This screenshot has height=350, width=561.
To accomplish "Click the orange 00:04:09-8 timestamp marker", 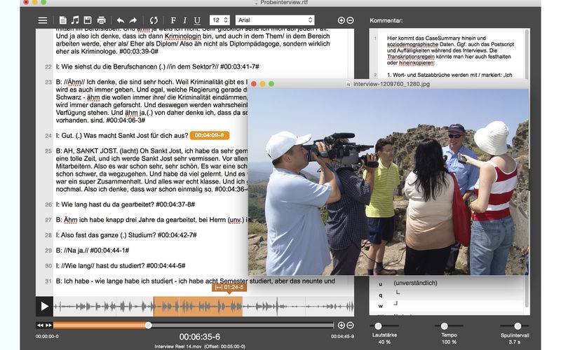I will 209,134.
